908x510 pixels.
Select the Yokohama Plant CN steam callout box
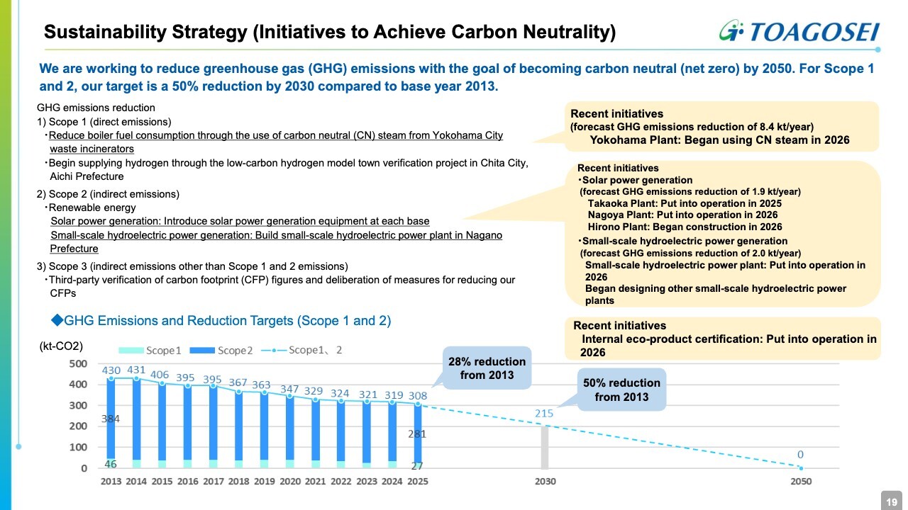tap(724, 126)
